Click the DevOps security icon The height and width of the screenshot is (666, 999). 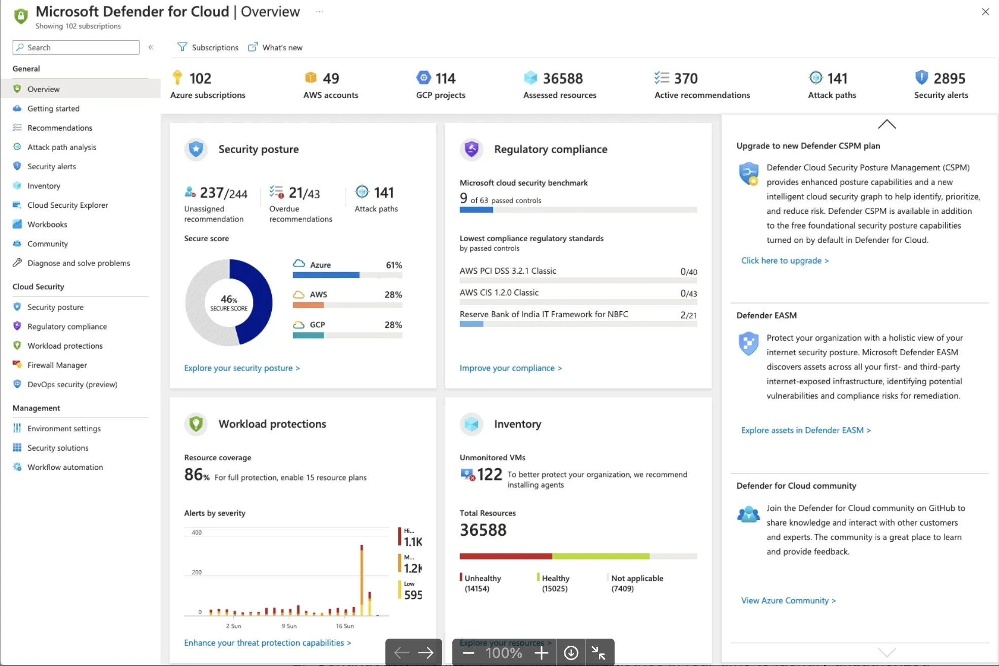coord(17,384)
